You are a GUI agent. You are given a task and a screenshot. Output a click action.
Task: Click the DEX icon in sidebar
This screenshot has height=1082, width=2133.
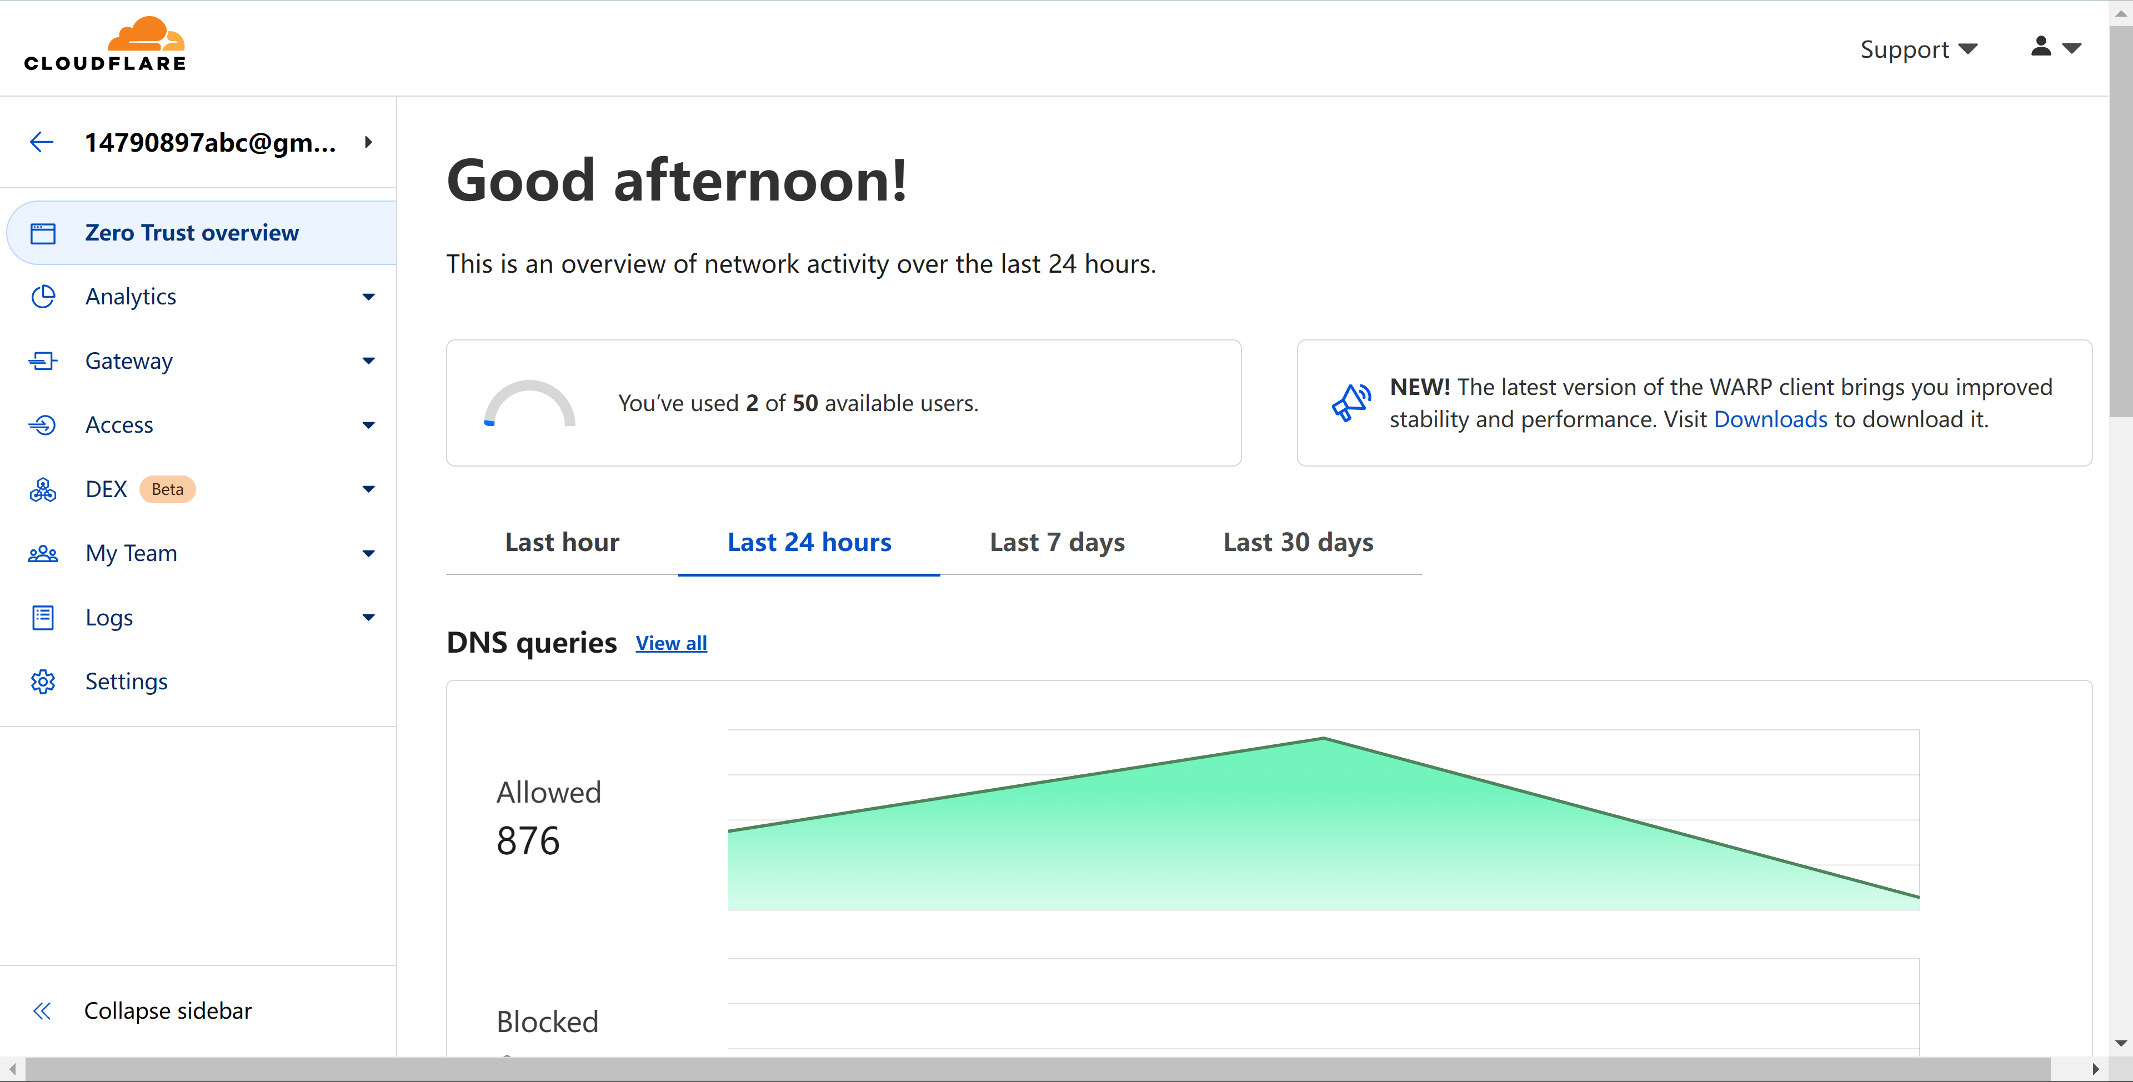tap(43, 489)
